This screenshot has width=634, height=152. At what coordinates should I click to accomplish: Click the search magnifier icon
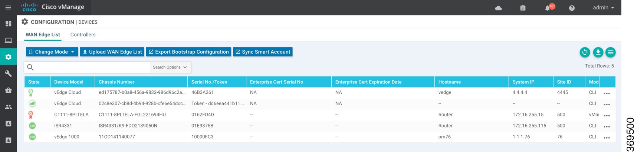coord(30,67)
